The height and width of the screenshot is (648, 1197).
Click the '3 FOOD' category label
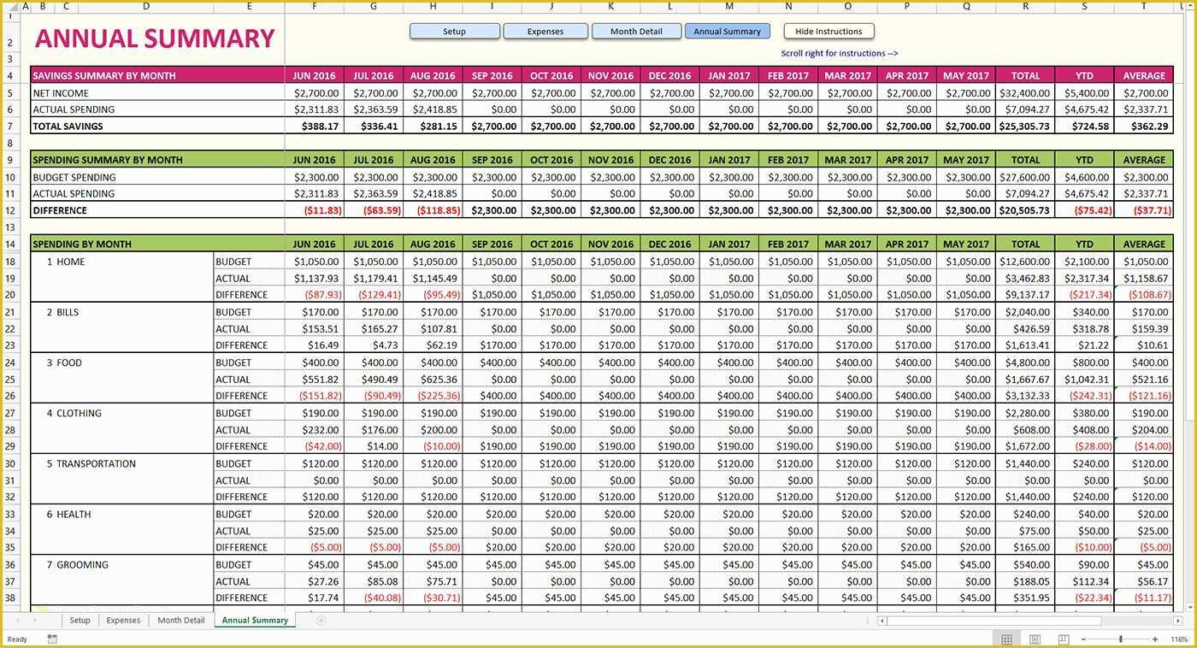coord(64,362)
